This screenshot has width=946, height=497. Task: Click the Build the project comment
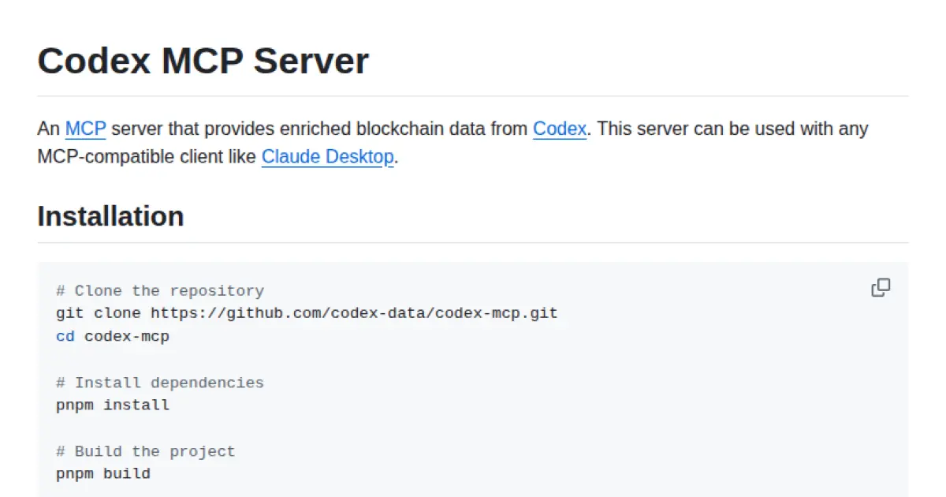coord(145,450)
